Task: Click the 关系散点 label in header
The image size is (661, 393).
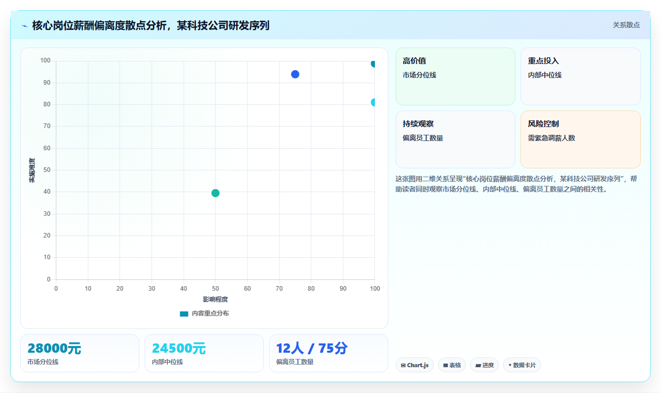Action: (626, 25)
